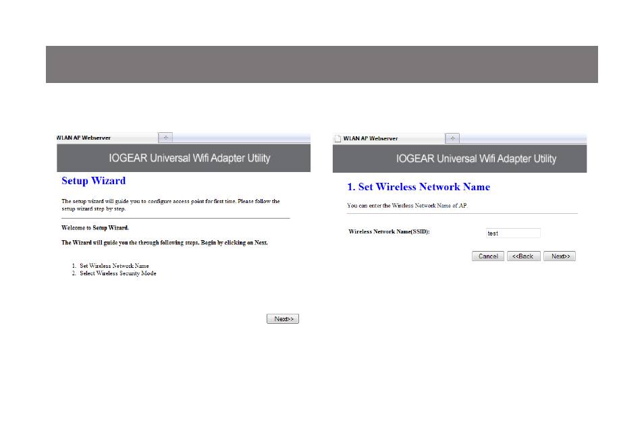Focus the Wireless Network Name SSID field

(x=513, y=233)
